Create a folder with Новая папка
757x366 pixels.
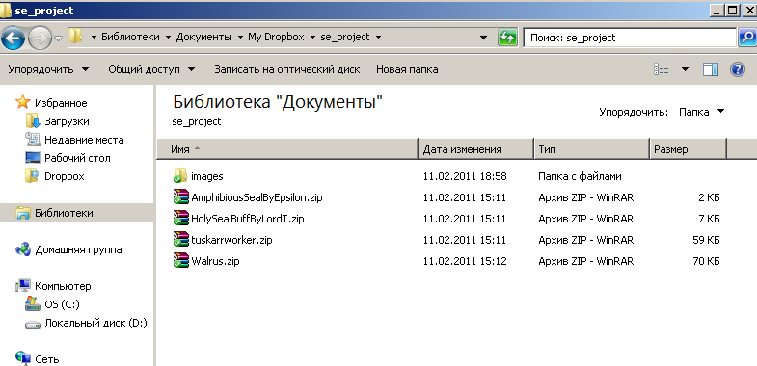(x=407, y=69)
